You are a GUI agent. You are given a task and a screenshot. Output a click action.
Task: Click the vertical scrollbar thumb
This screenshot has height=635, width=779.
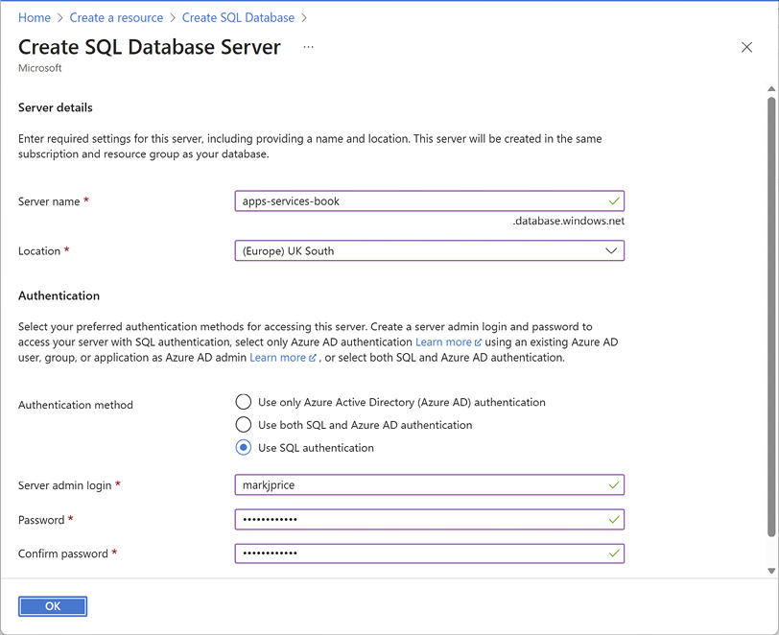771,317
